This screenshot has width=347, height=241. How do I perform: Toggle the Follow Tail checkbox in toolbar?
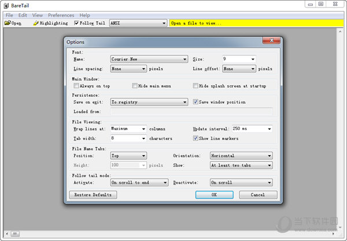(x=76, y=23)
